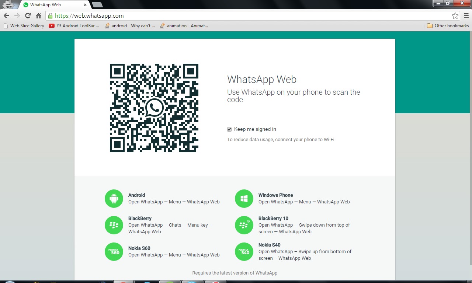
Task: Click the Nokia S40 icon
Action: [244, 252]
